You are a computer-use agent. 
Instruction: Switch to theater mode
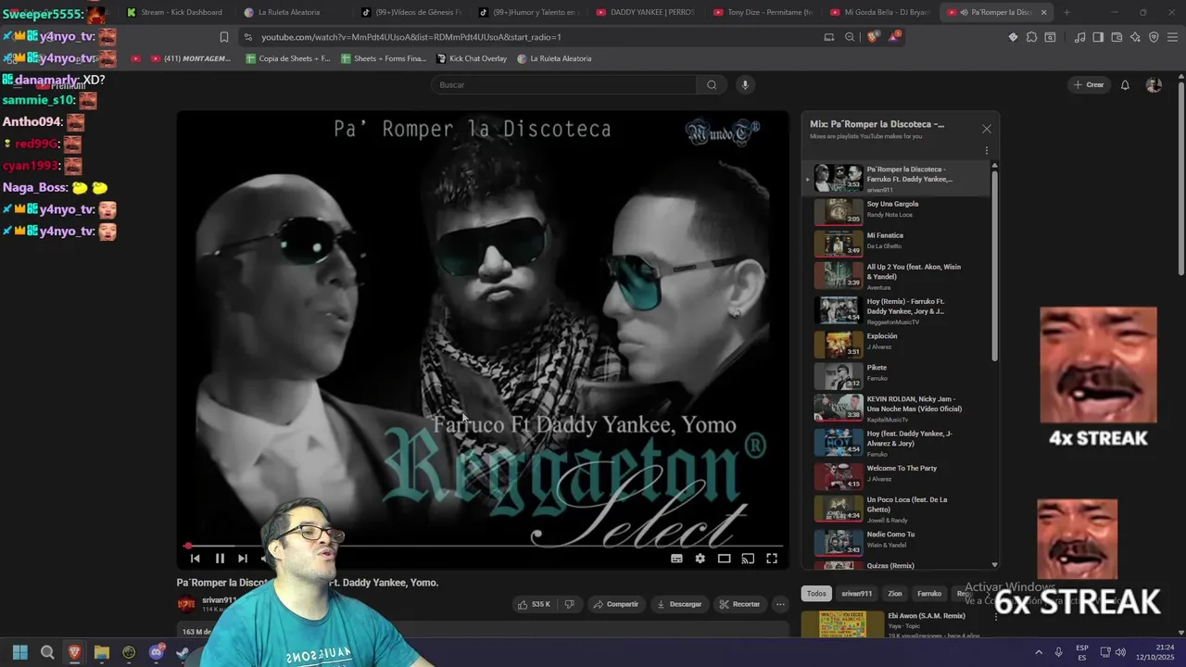725,559
